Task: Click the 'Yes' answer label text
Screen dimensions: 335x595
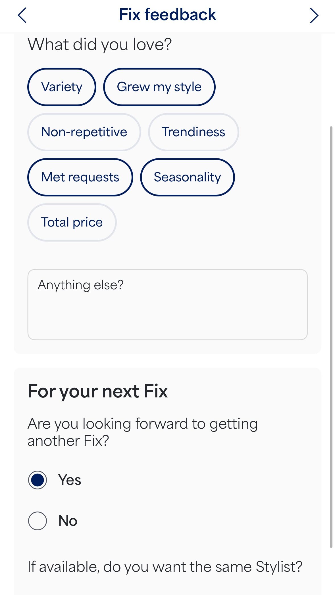Action: click(70, 480)
